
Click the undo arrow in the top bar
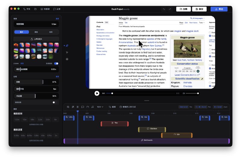pyautogui.click(x=164, y=9)
